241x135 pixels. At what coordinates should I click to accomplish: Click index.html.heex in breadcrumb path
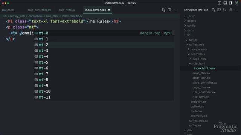[x=72, y=16]
